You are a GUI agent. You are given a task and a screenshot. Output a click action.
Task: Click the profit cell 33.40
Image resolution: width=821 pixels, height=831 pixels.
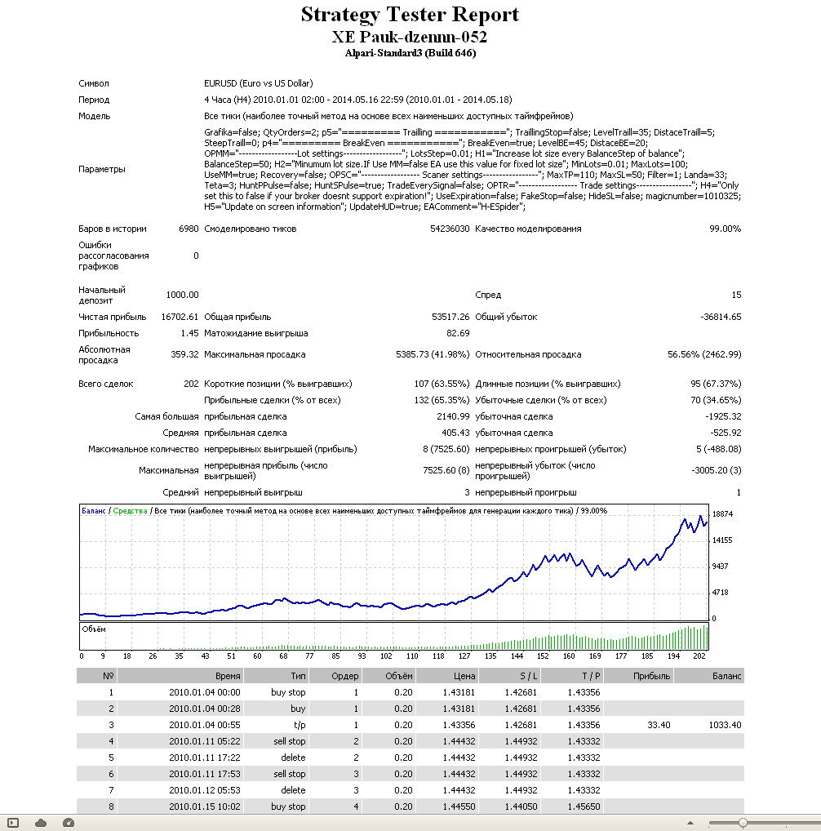coord(659,725)
